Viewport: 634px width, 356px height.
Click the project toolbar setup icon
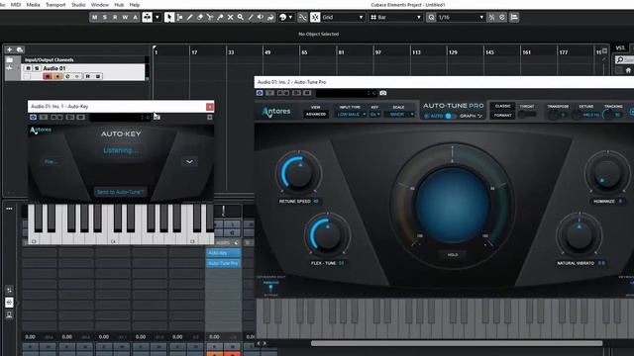514,18
